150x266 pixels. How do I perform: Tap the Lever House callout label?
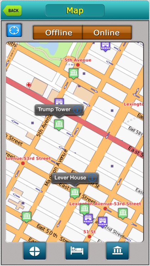(x=70, y=178)
